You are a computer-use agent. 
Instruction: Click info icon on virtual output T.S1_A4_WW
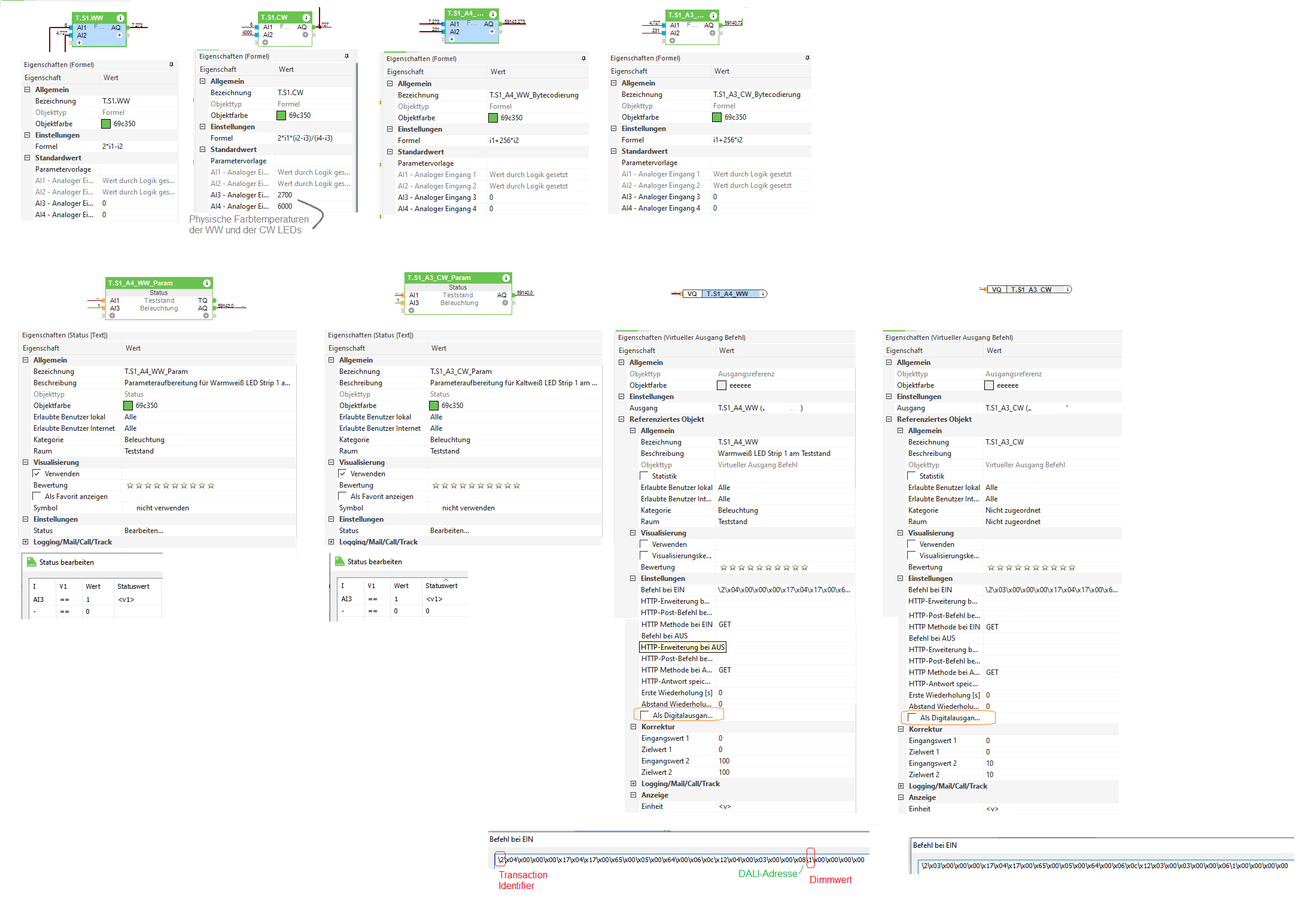tap(764, 294)
